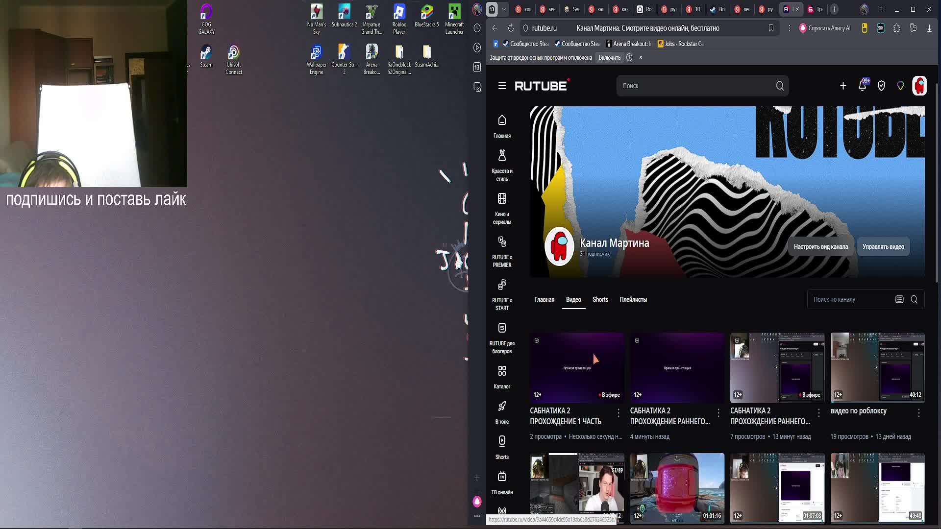Click Настроить вид канала button

tap(821, 247)
